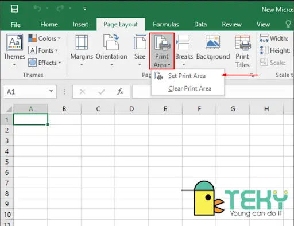The width and height of the screenshot is (294, 226).
Task: Click the paper Size icon
Action: (x=140, y=42)
